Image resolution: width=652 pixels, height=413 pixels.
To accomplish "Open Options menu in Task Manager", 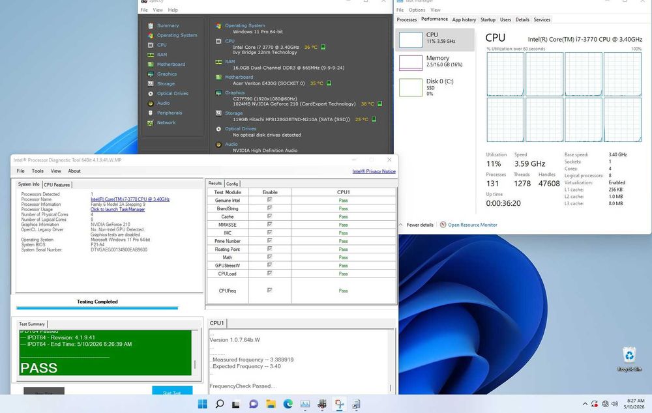I will coord(417,10).
